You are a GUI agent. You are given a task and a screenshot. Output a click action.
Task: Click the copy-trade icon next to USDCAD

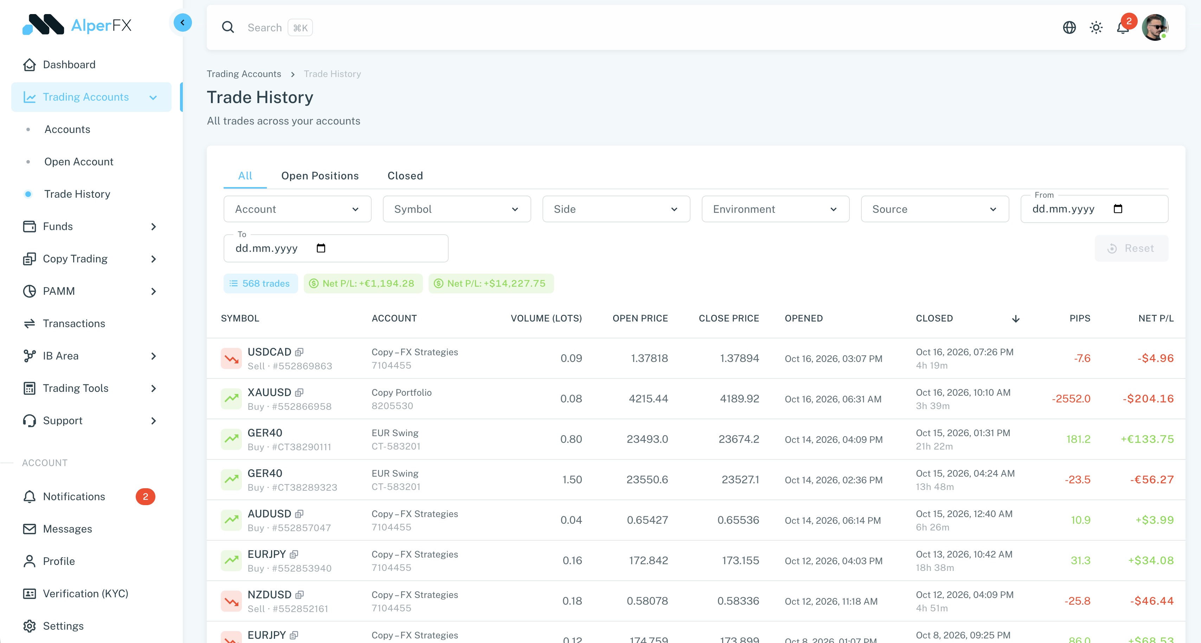tap(299, 352)
